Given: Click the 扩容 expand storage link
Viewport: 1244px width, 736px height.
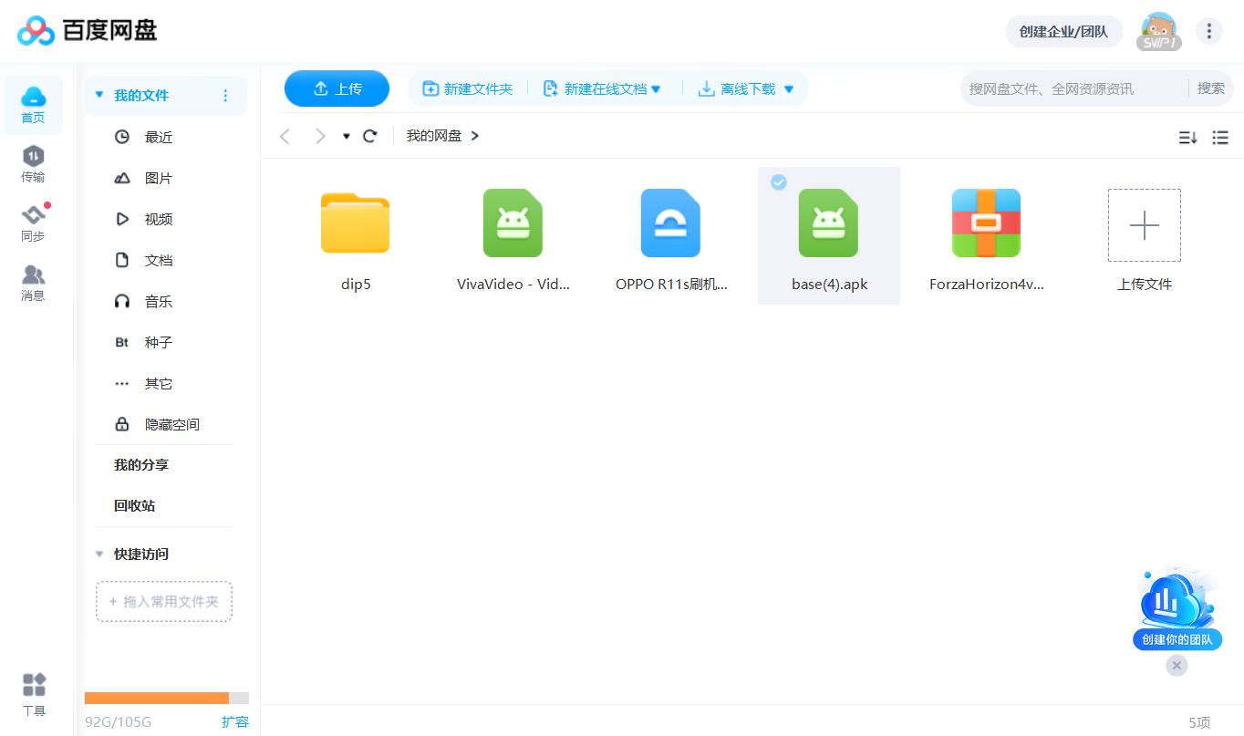Looking at the screenshot, I should click(235, 722).
